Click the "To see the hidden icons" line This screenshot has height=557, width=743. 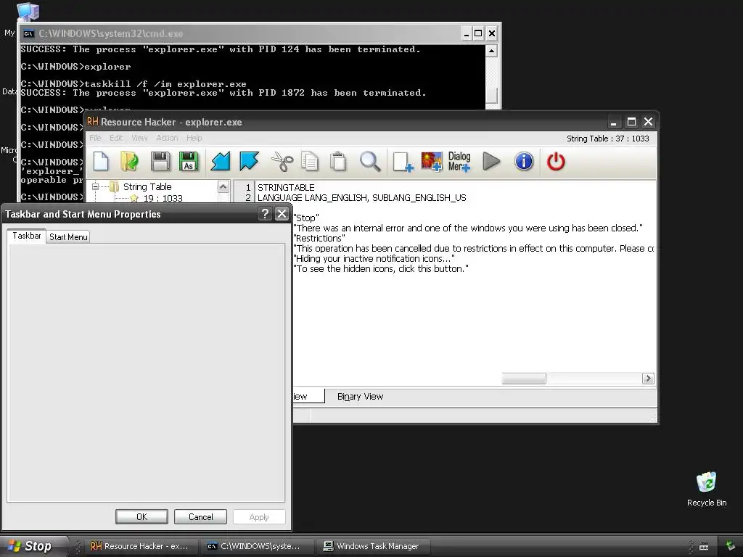(381, 268)
